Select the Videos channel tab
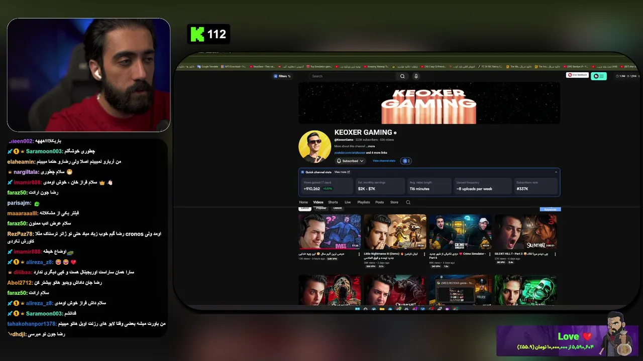The image size is (643, 361). tap(318, 202)
